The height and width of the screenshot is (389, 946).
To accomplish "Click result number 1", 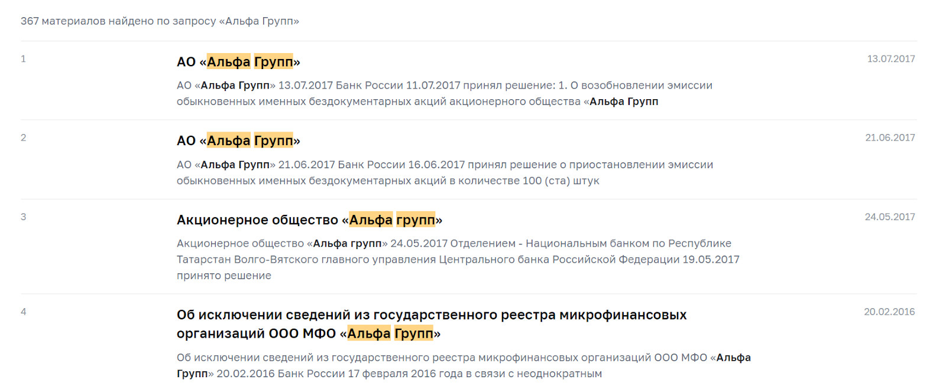I will coord(23,59).
